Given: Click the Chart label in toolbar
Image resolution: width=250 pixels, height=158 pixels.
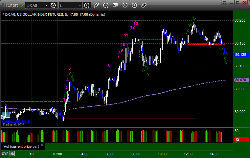Looking at the screenshot, I should coord(13,5).
